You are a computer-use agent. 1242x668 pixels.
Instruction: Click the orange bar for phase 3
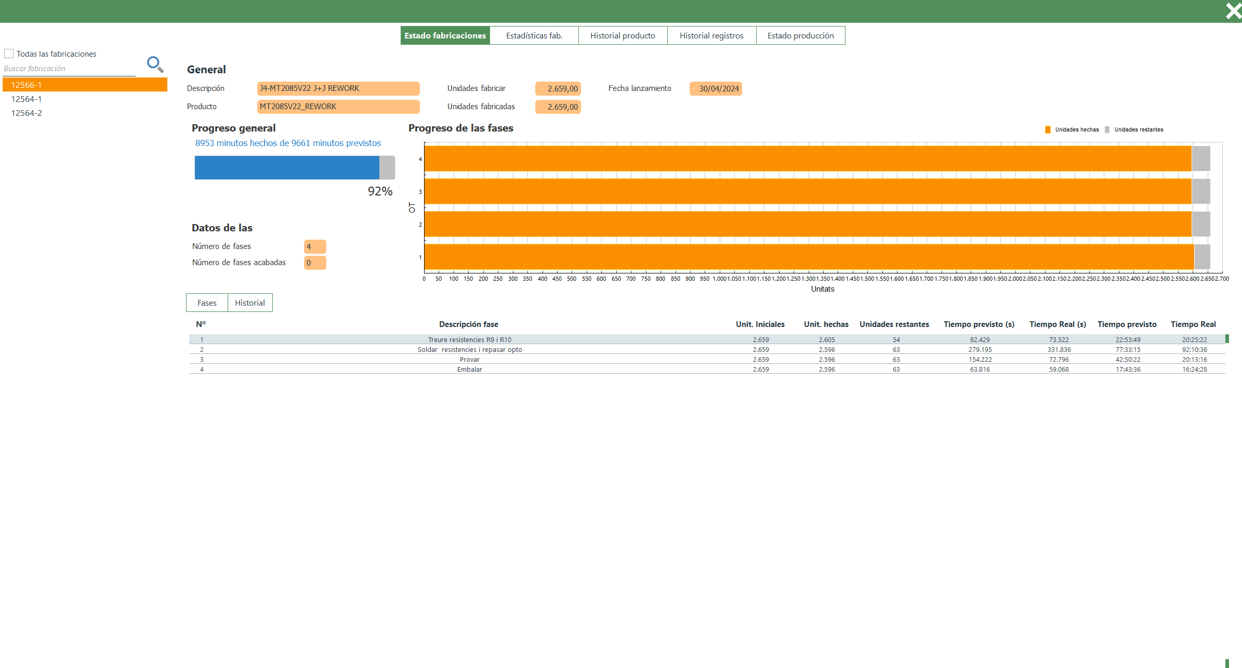pyautogui.click(x=808, y=191)
